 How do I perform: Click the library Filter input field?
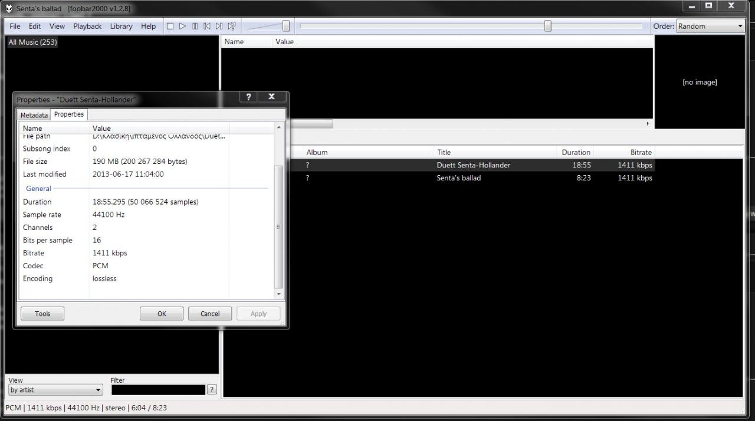158,390
